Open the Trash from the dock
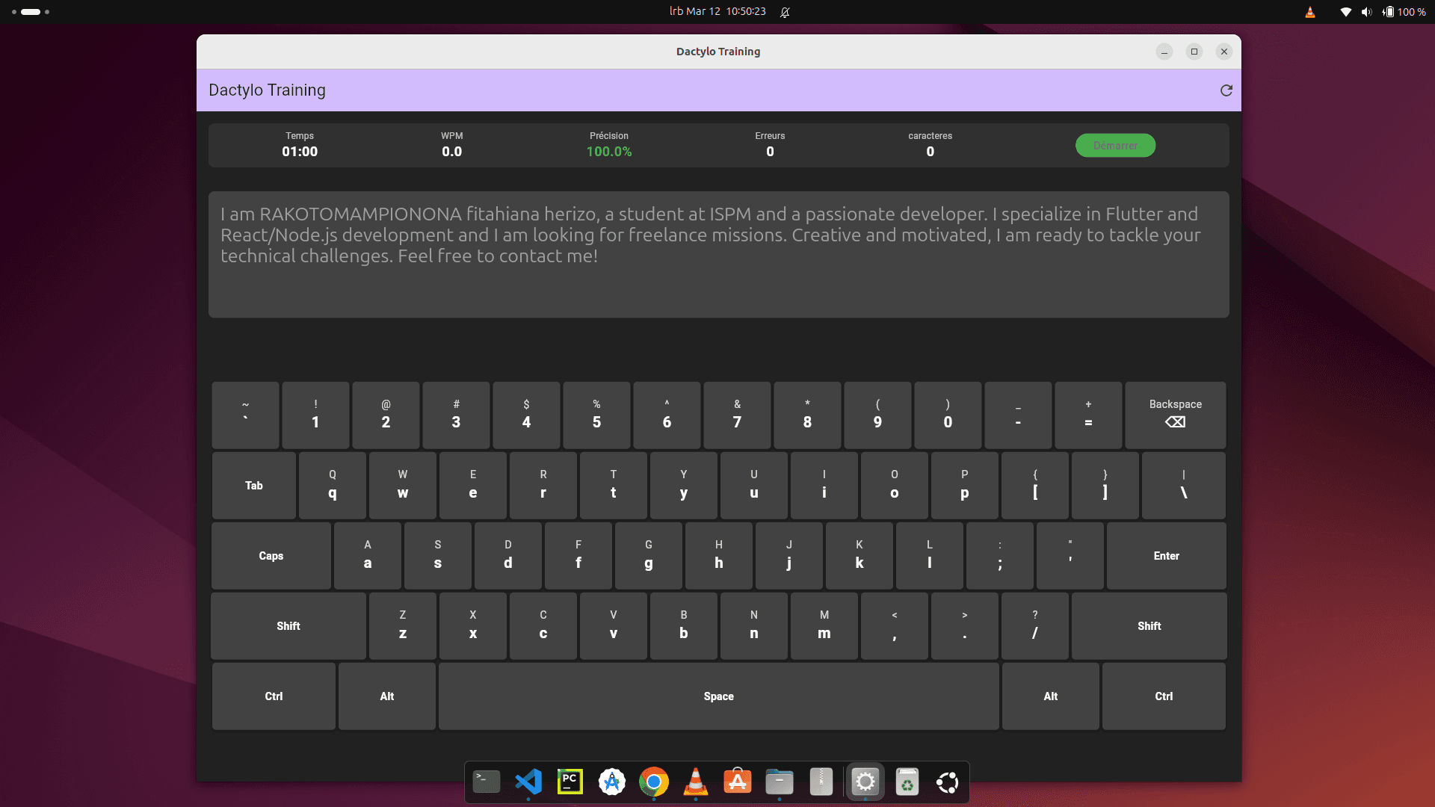The height and width of the screenshot is (807, 1435). pyautogui.click(x=907, y=782)
